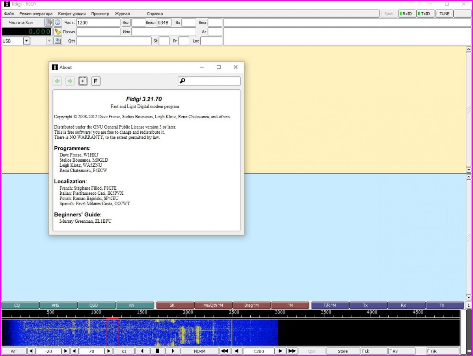Click the save QSO icon next to Qth
Screen dimensions: 473x356
click(x=58, y=41)
